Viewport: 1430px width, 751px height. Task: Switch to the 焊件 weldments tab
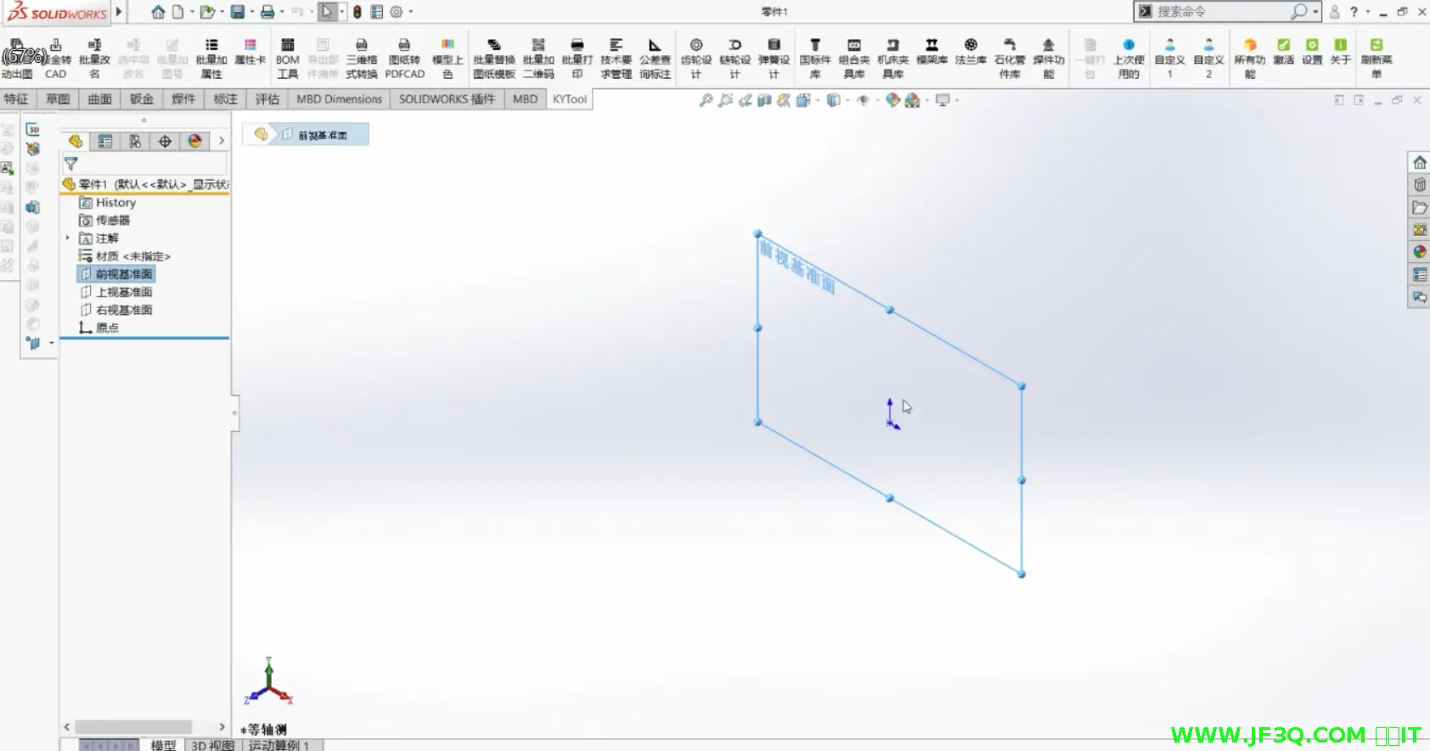[183, 99]
